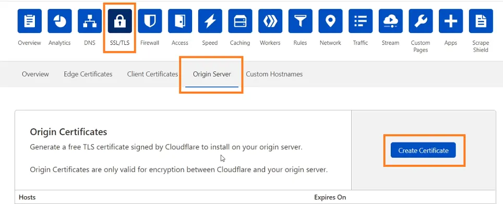Image resolution: width=503 pixels, height=204 pixels.
Task: Open the Scrape Shield document icon
Action: pos(481,21)
